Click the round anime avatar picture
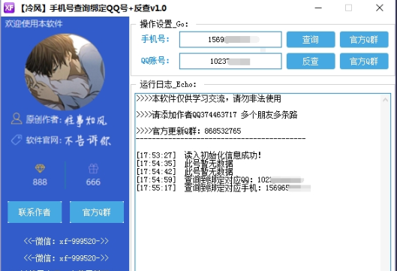 [x=65, y=72]
